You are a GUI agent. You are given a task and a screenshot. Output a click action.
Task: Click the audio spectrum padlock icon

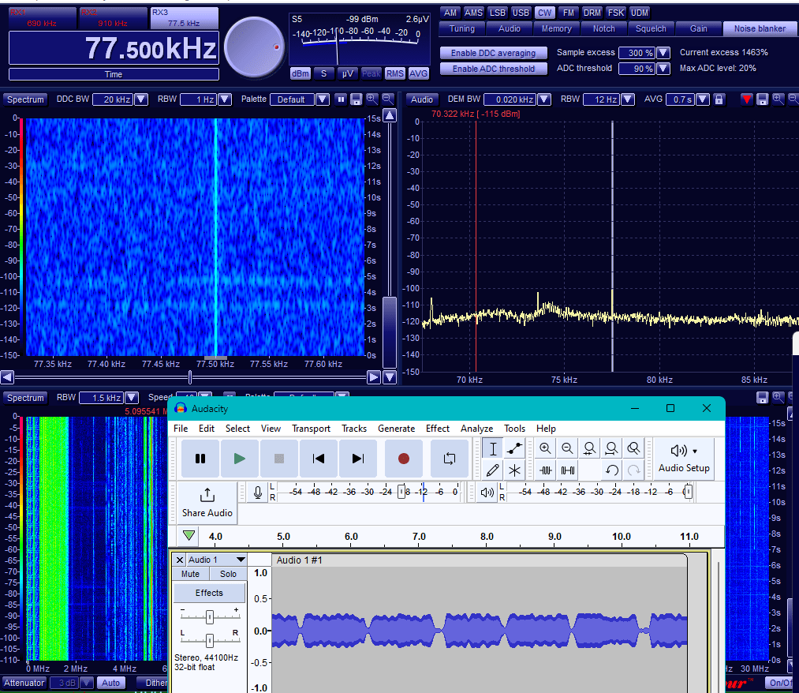click(x=719, y=99)
